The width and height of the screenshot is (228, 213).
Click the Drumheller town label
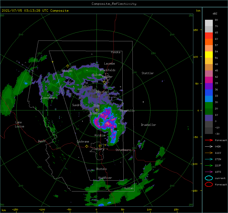(148, 125)
